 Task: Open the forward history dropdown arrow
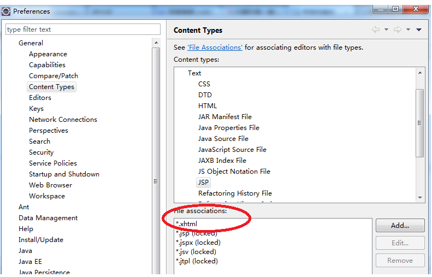[408, 30]
